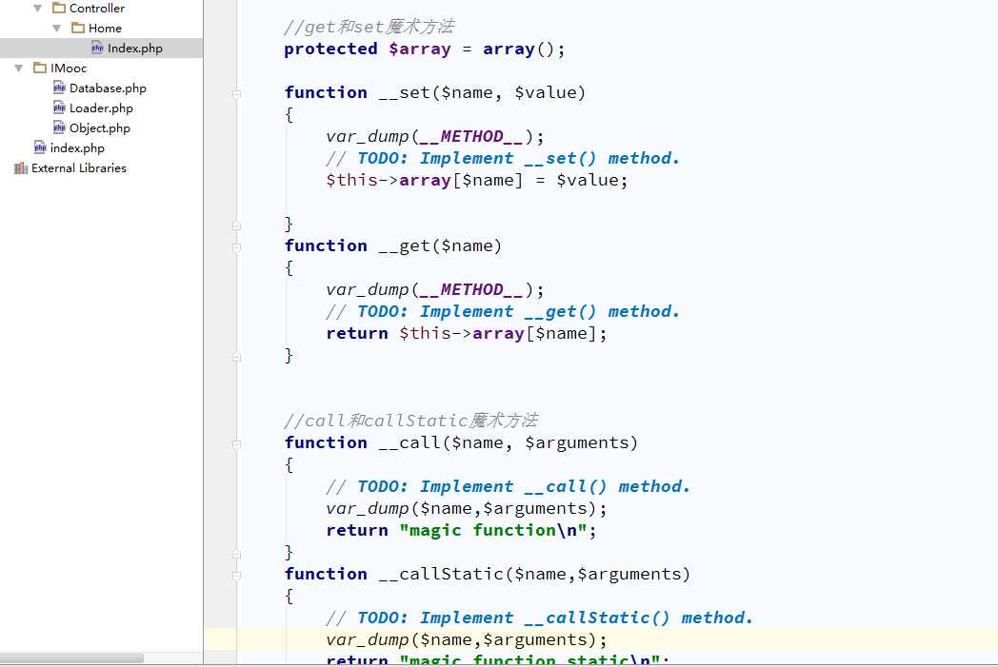Click var_dump(__METHOD__) inside __set

pos(434,137)
